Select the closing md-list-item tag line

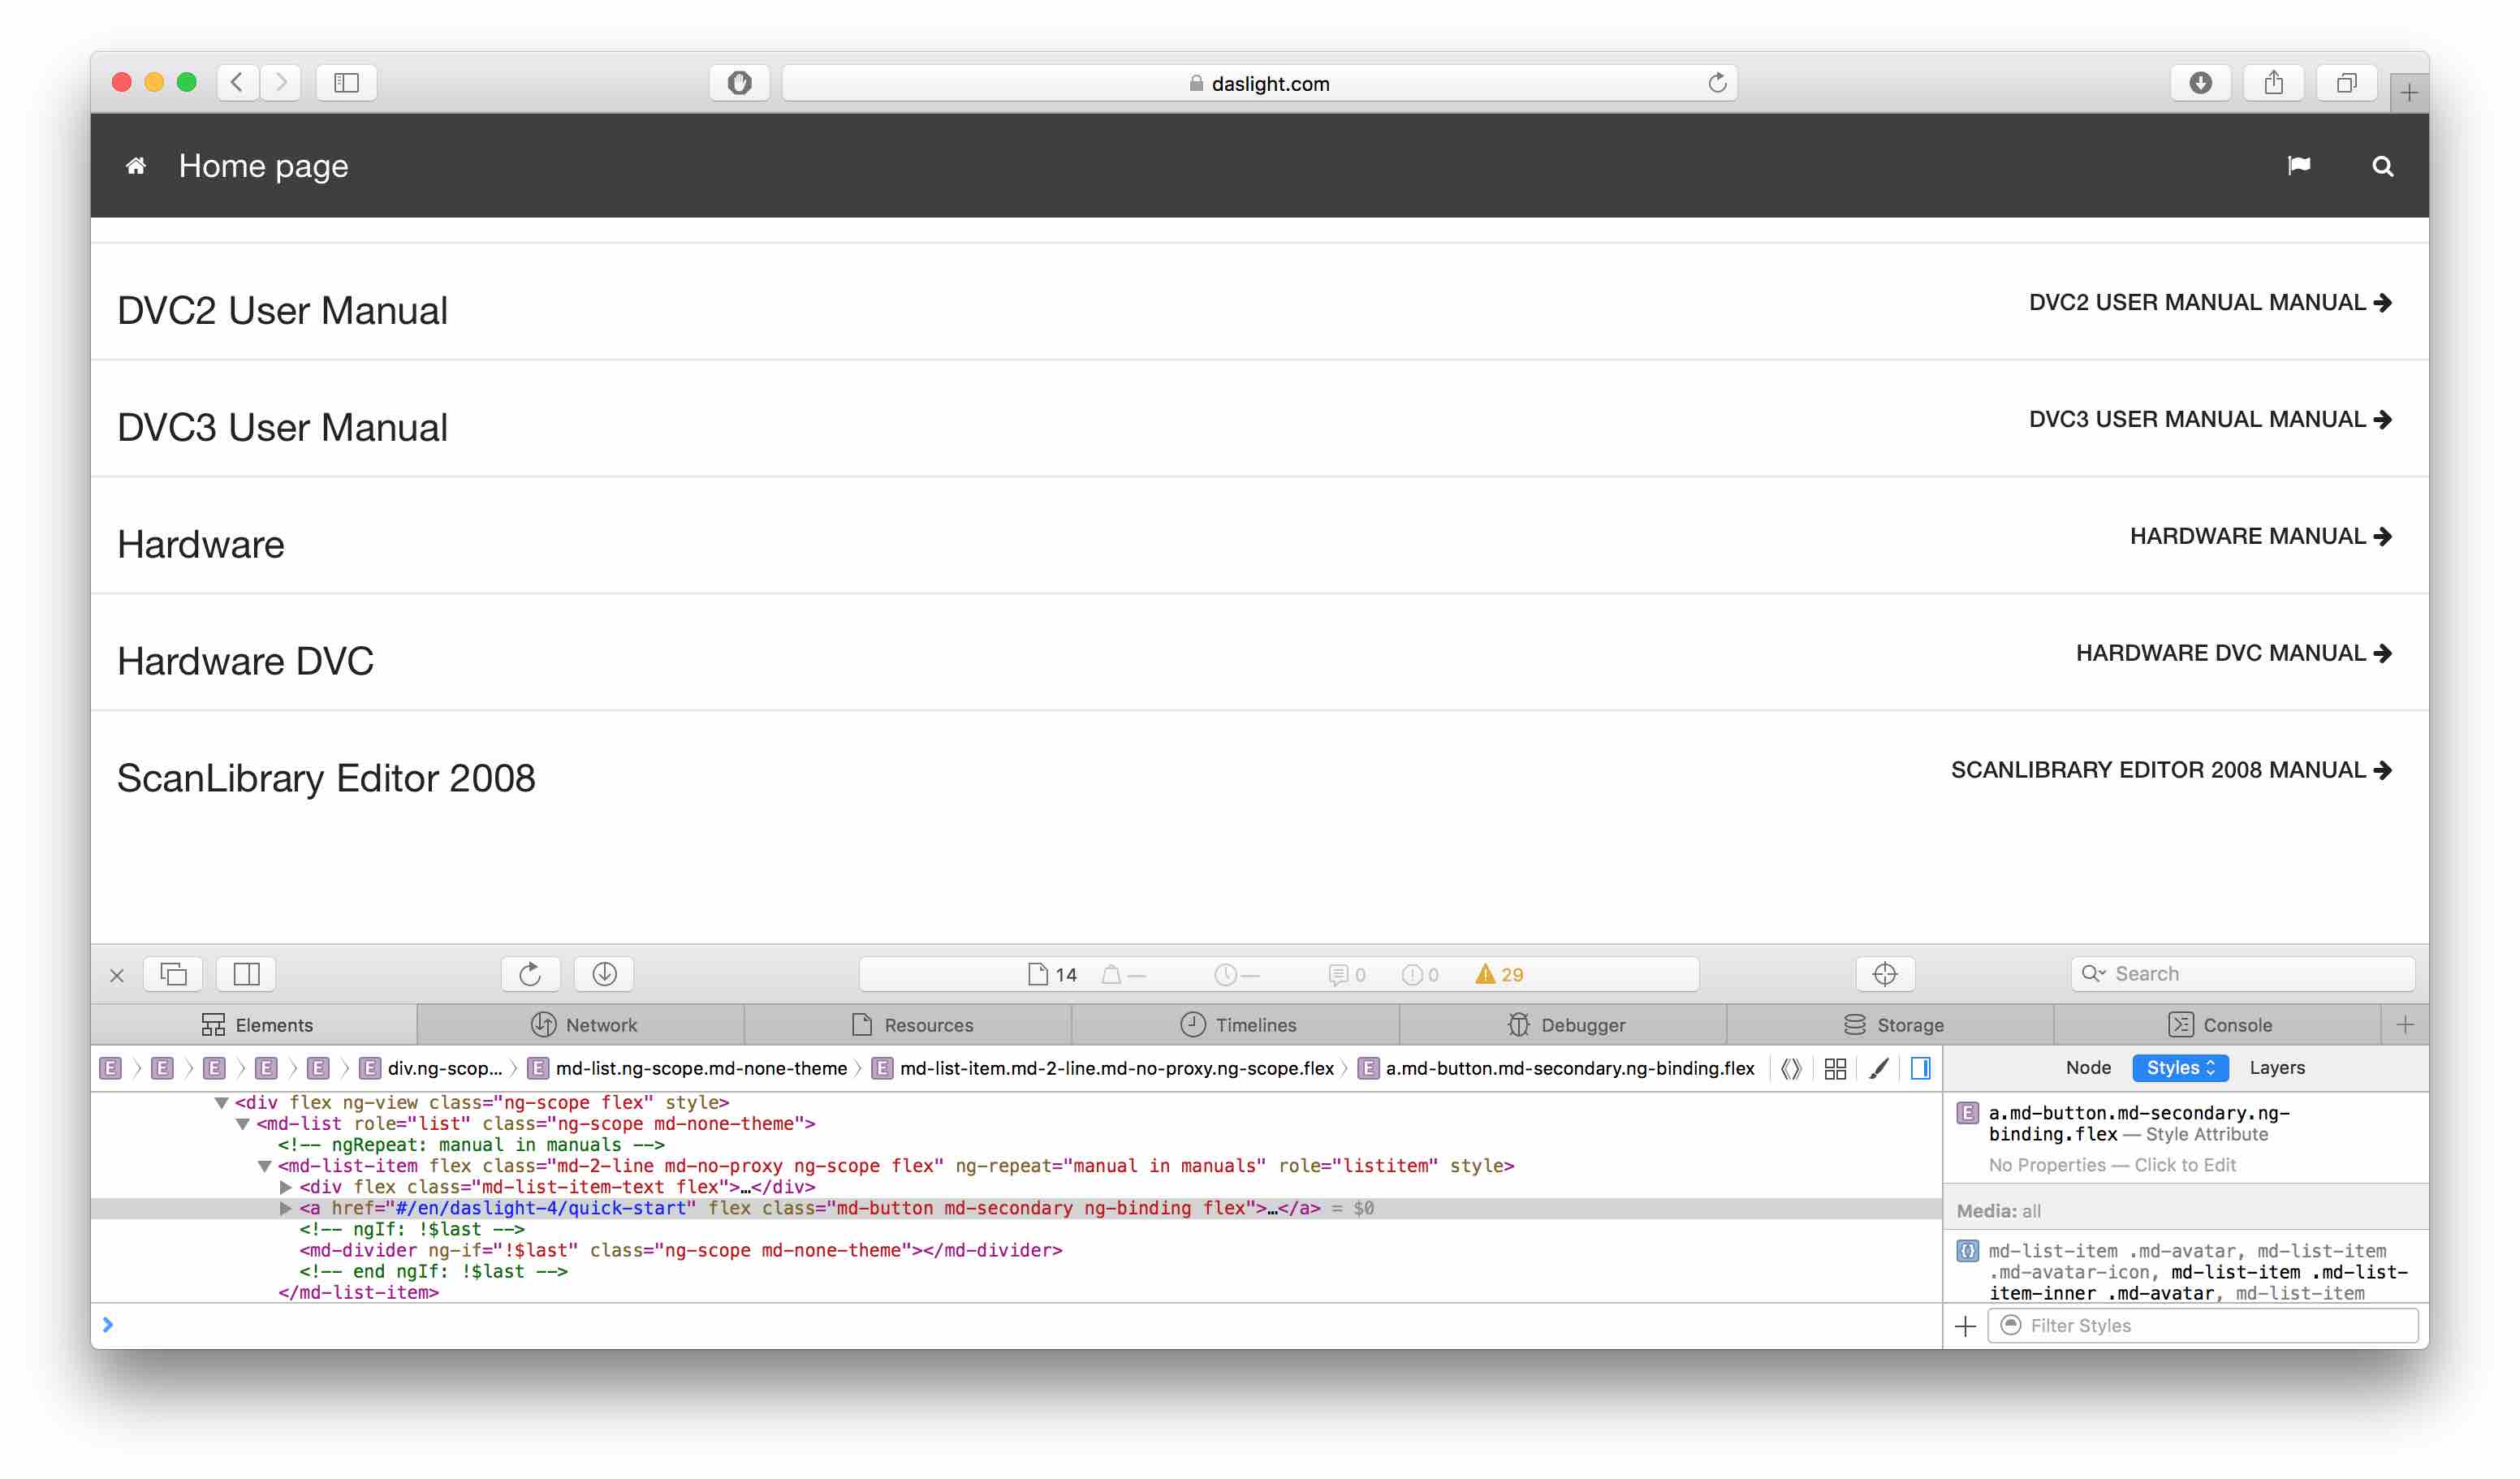click(x=358, y=1293)
